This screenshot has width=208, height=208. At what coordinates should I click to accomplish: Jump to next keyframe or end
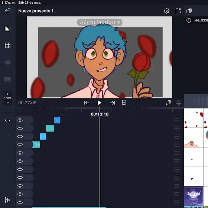(113, 103)
